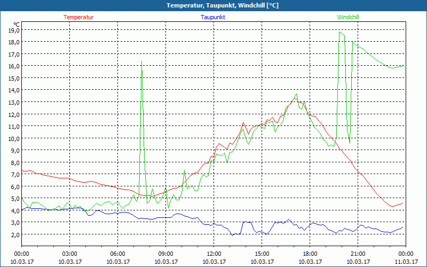427x267 pixels.
Task: Click the 13,0 y-axis value
Action: [x=14, y=102]
